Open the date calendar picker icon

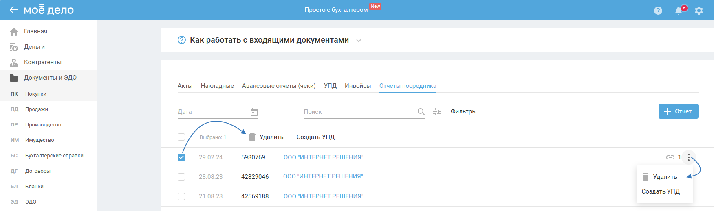254,112
